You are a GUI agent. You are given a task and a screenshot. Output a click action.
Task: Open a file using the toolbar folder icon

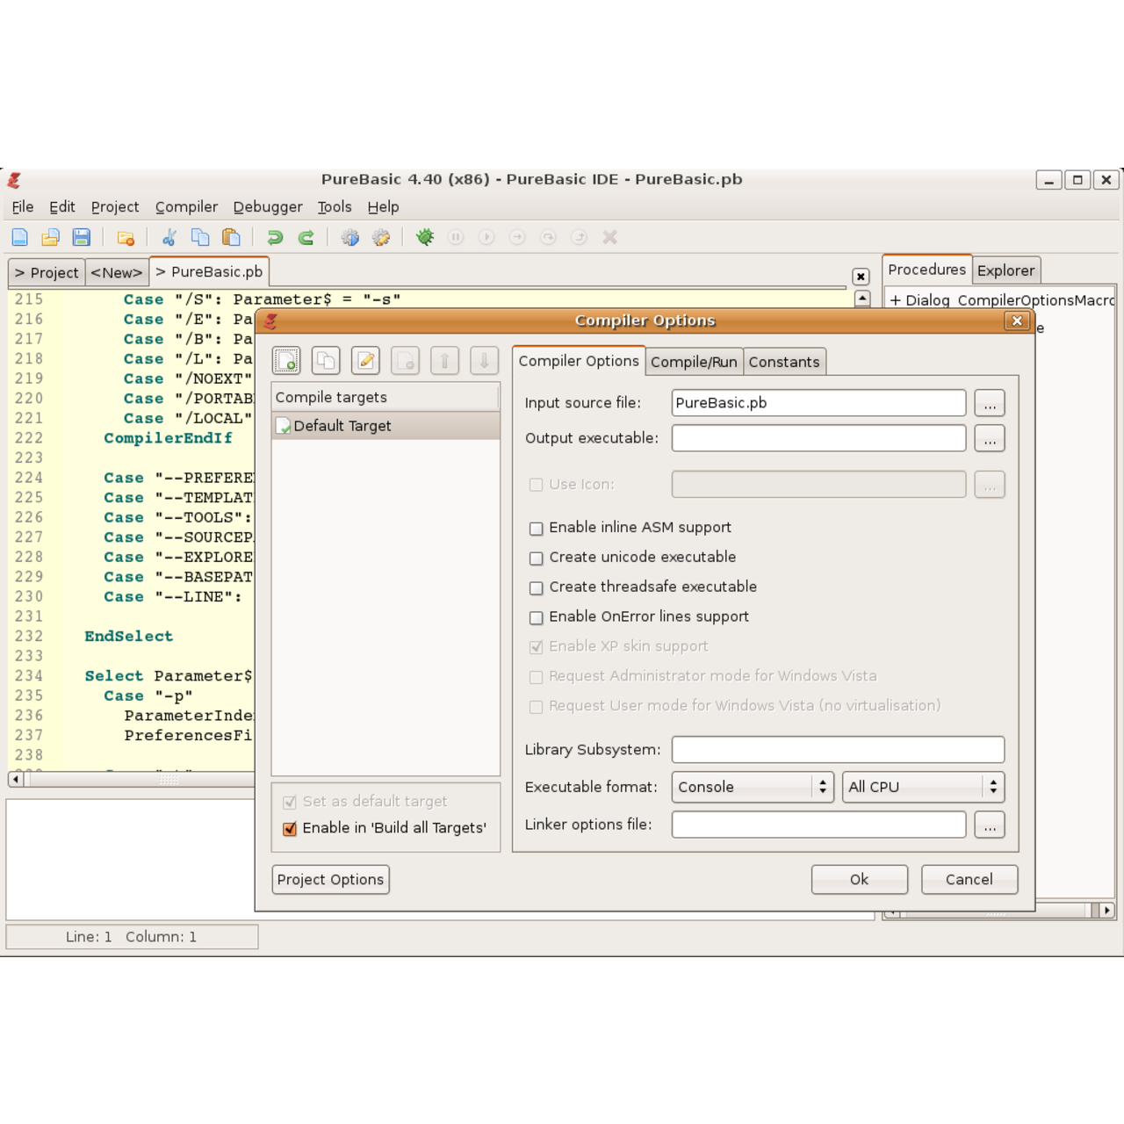(x=50, y=237)
